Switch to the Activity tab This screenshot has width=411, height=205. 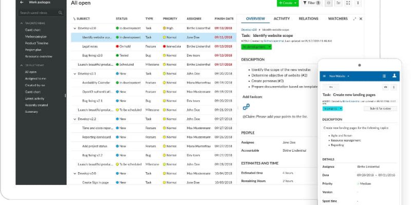pyautogui.click(x=282, y=19)
